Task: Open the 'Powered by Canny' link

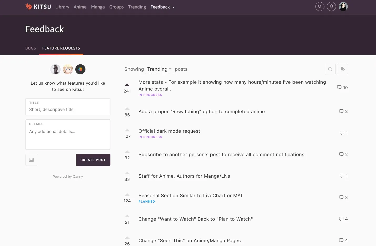Action: 68,177
